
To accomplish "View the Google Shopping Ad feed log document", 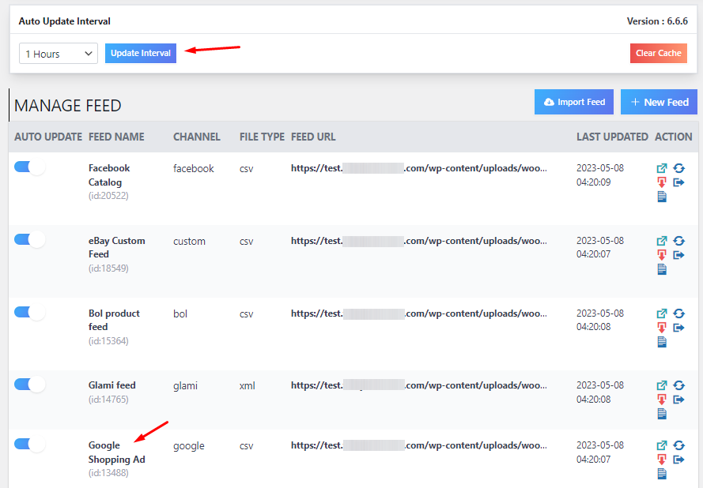I will (x=662, y=474).
